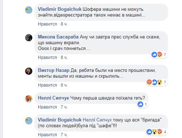Open Виктор Назар name link
The height and width of the screenshot is (138, 182).
coord(53,70)
